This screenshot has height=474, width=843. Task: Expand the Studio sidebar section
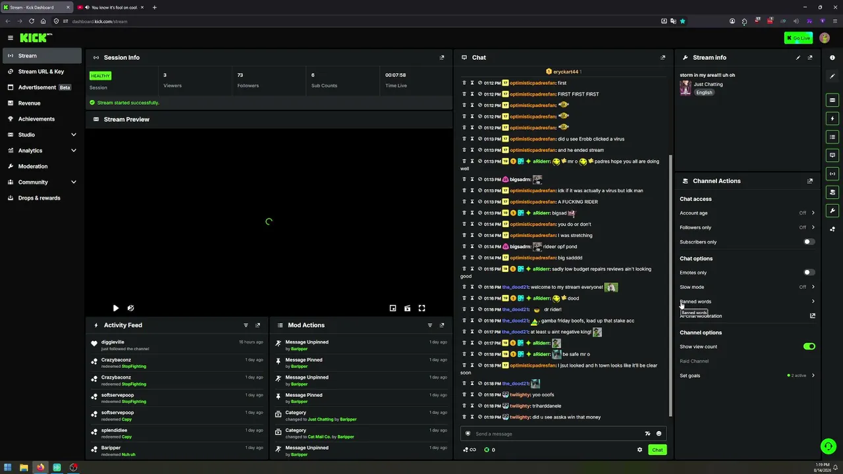(x=41, y=135)
